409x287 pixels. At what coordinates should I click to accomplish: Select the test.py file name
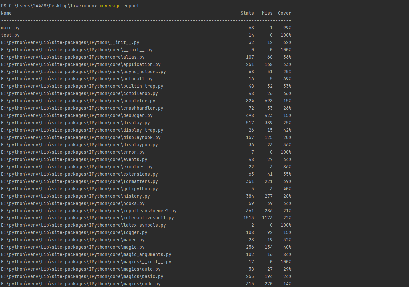[x=10, y=35]
